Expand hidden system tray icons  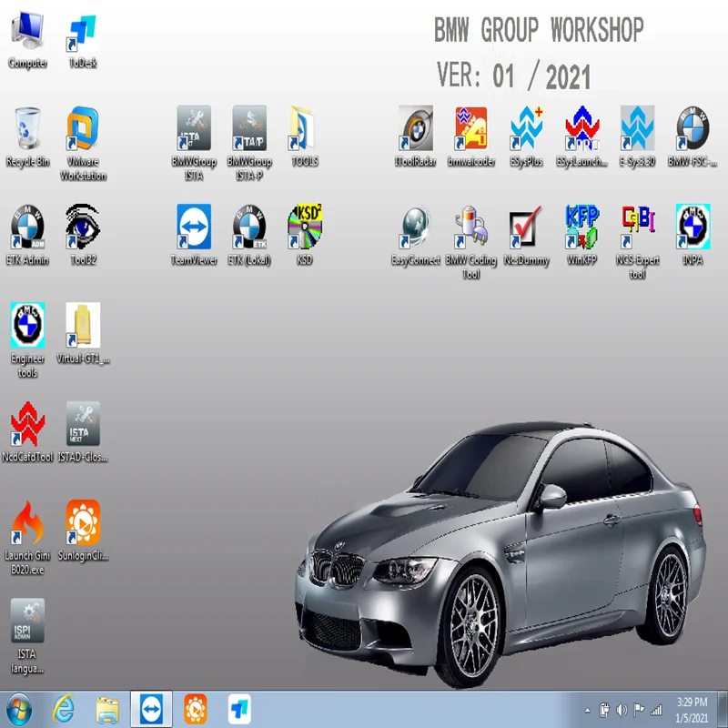click(590, 708)
